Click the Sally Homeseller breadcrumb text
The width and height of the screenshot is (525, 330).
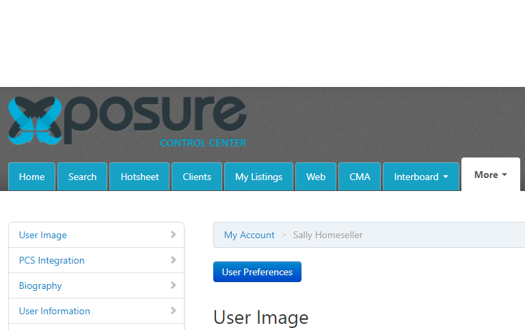[328, 235]
